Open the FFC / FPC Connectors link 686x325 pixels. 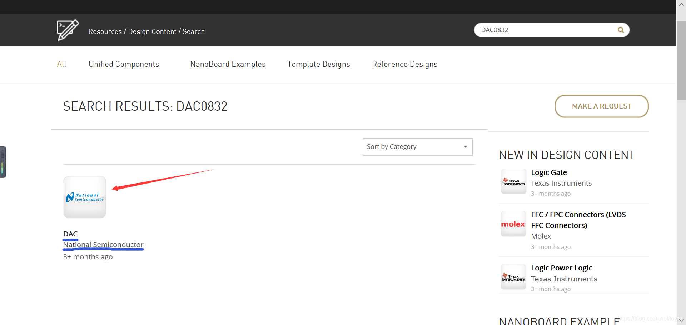point(578,220)
